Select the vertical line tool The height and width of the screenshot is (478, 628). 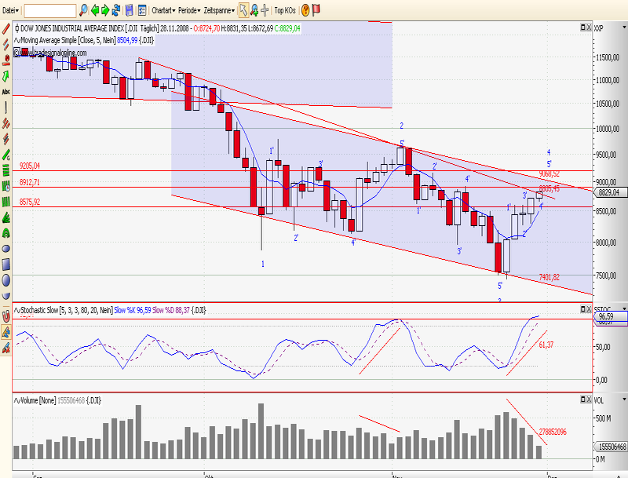6,108
